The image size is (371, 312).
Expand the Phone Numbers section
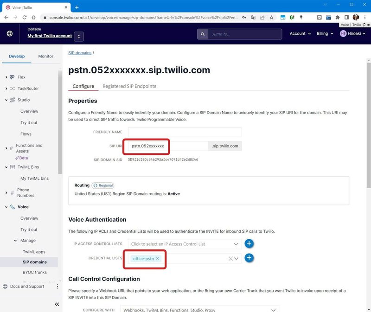[x=6, y=192]
